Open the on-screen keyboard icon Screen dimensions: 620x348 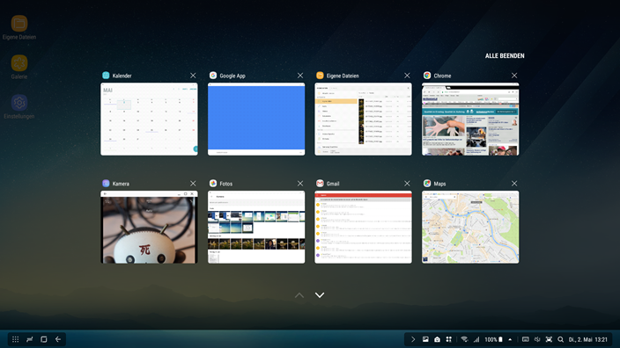point(526,339)
